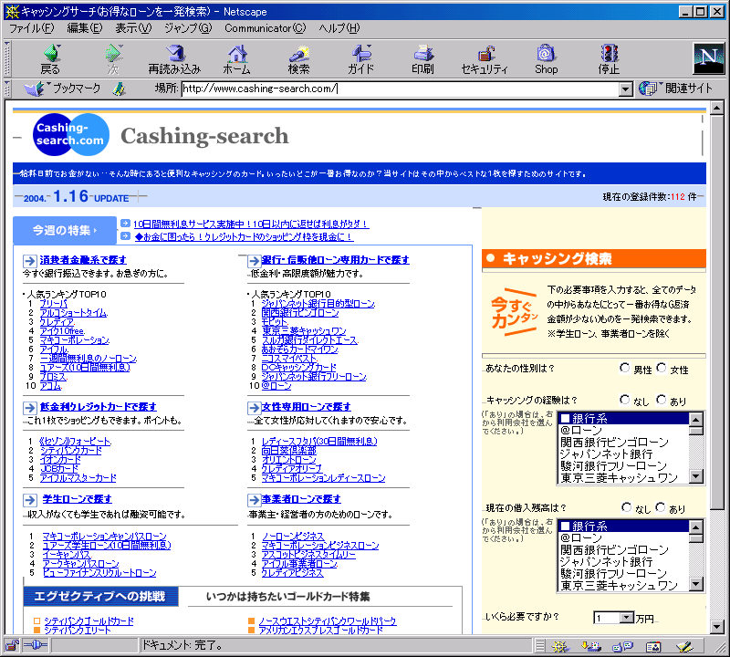The image size is (730, 657).
Task: Click the page location icon beside 場所
Action: point(120,89)
